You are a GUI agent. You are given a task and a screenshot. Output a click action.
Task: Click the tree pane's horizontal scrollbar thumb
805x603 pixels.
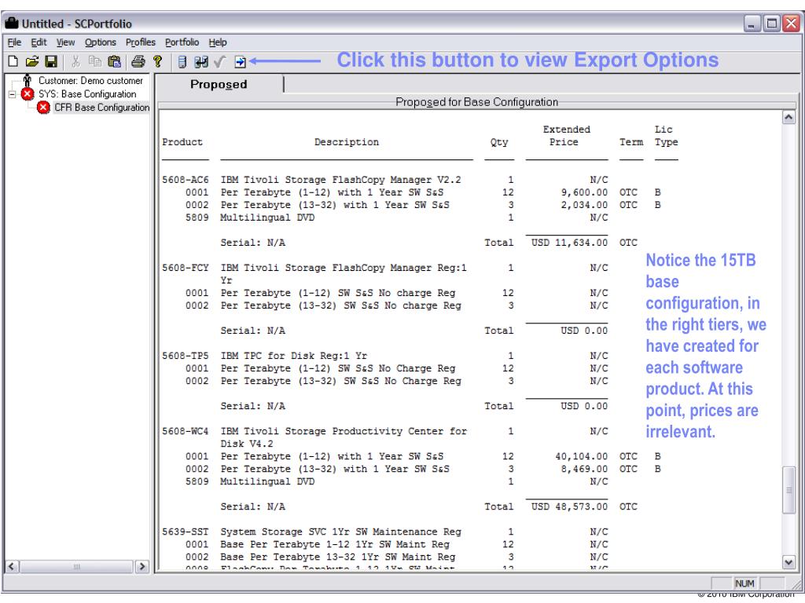tap(76, 567)
